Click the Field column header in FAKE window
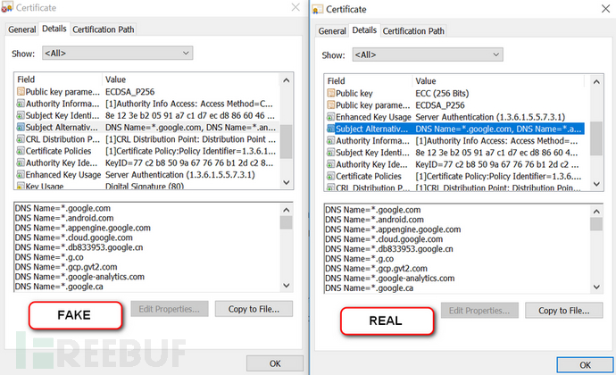The image size is (616, 375). [x=59, y=79]
